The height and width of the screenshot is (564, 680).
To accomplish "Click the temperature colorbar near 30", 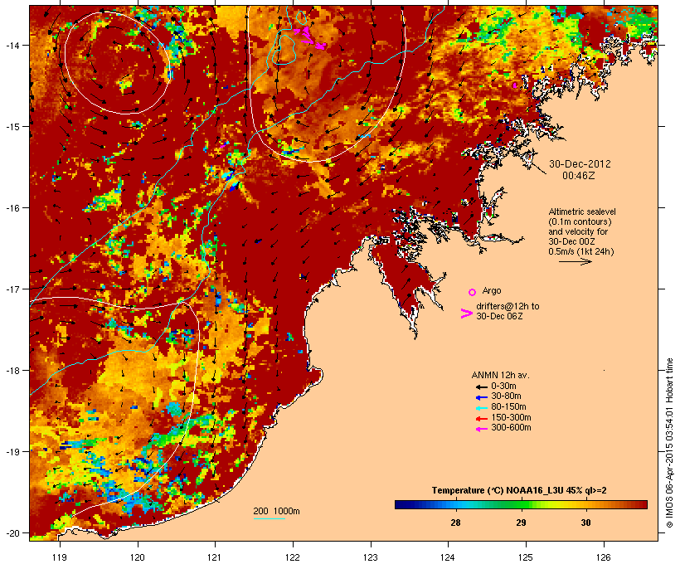I will point(585,504).
